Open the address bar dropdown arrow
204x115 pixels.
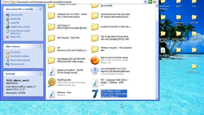point(145,2)
